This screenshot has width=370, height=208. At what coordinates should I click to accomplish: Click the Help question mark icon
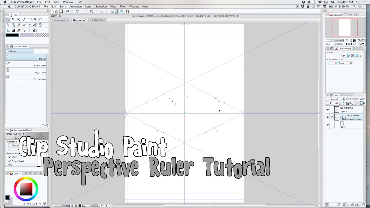(127, 11)
